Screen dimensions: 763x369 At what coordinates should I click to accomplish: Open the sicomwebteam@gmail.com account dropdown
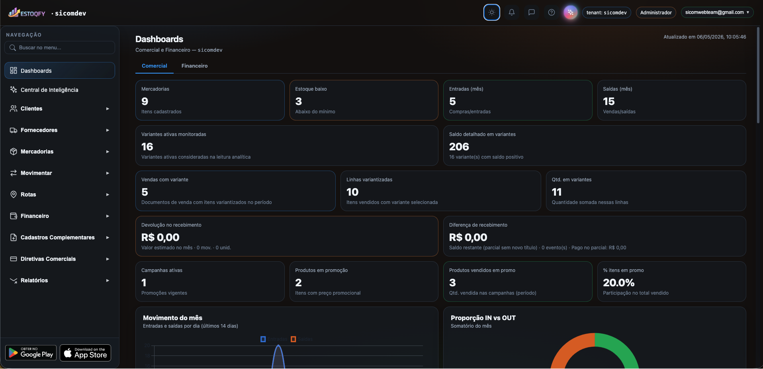point(717,12)
